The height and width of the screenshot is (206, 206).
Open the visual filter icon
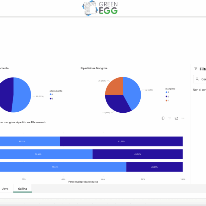(x=170, y=118)
